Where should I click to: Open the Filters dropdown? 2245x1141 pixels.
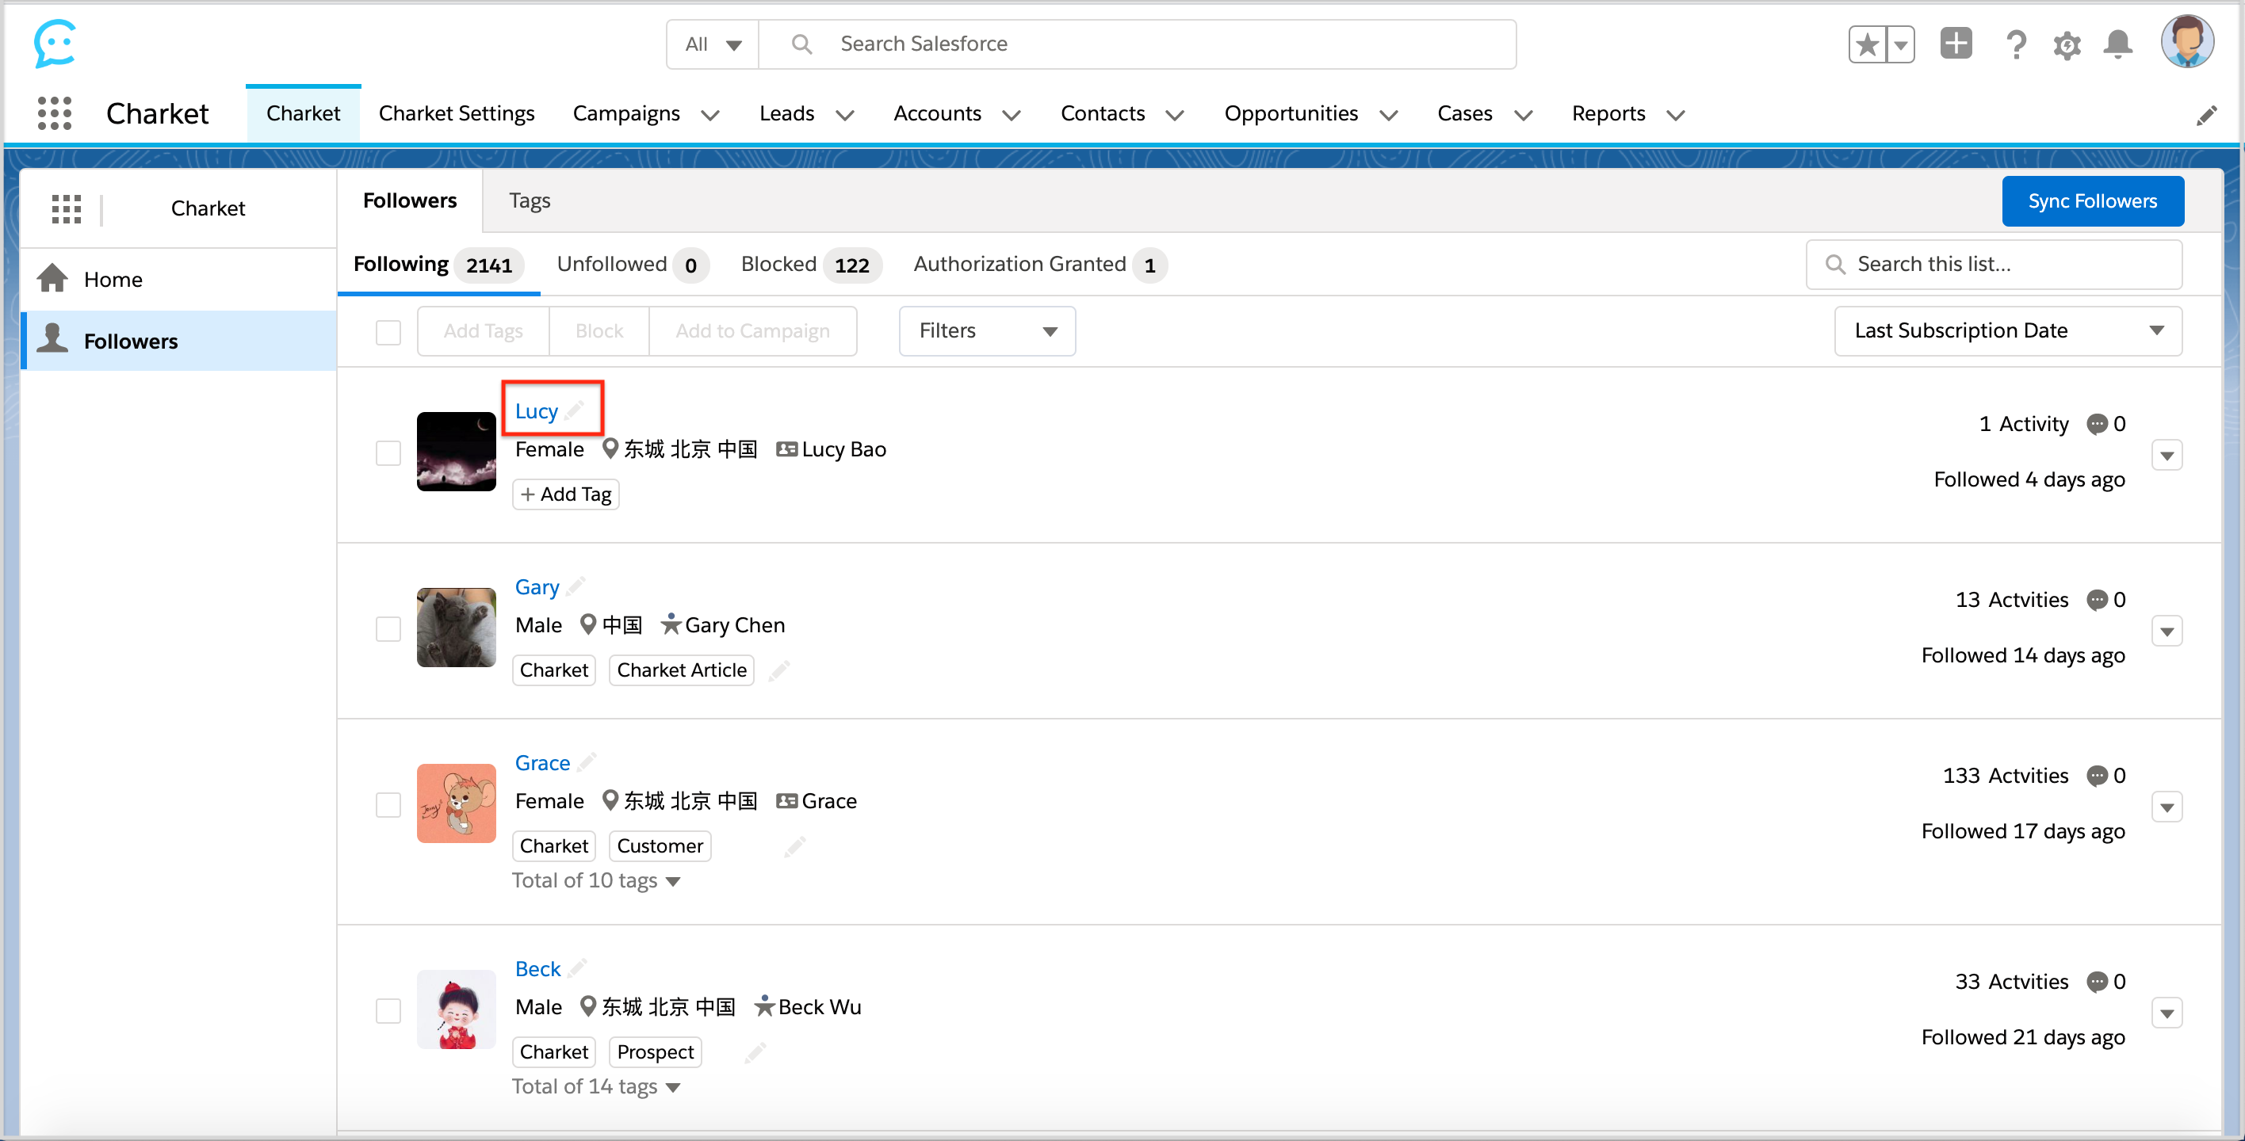coord(986,331)
